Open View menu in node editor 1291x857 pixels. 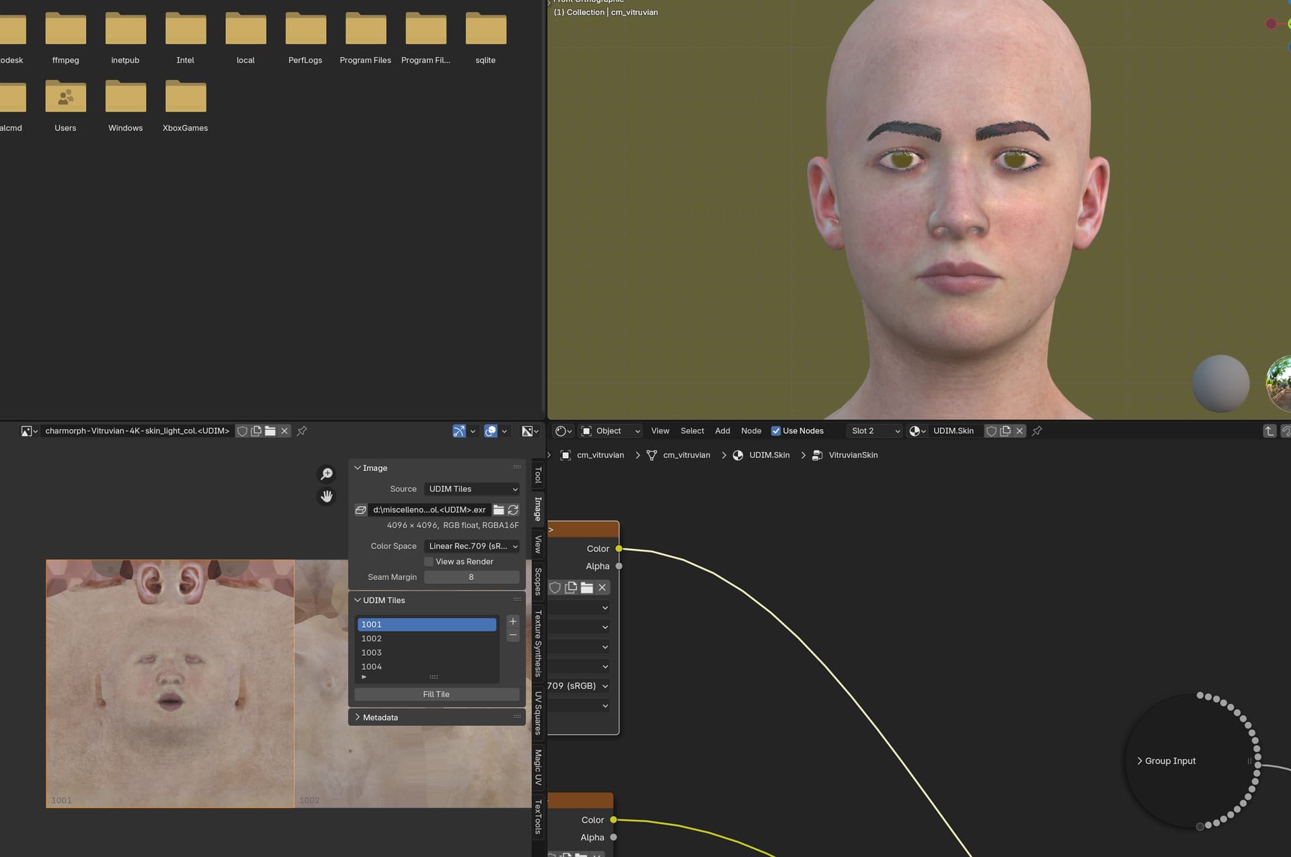[660, 431]
